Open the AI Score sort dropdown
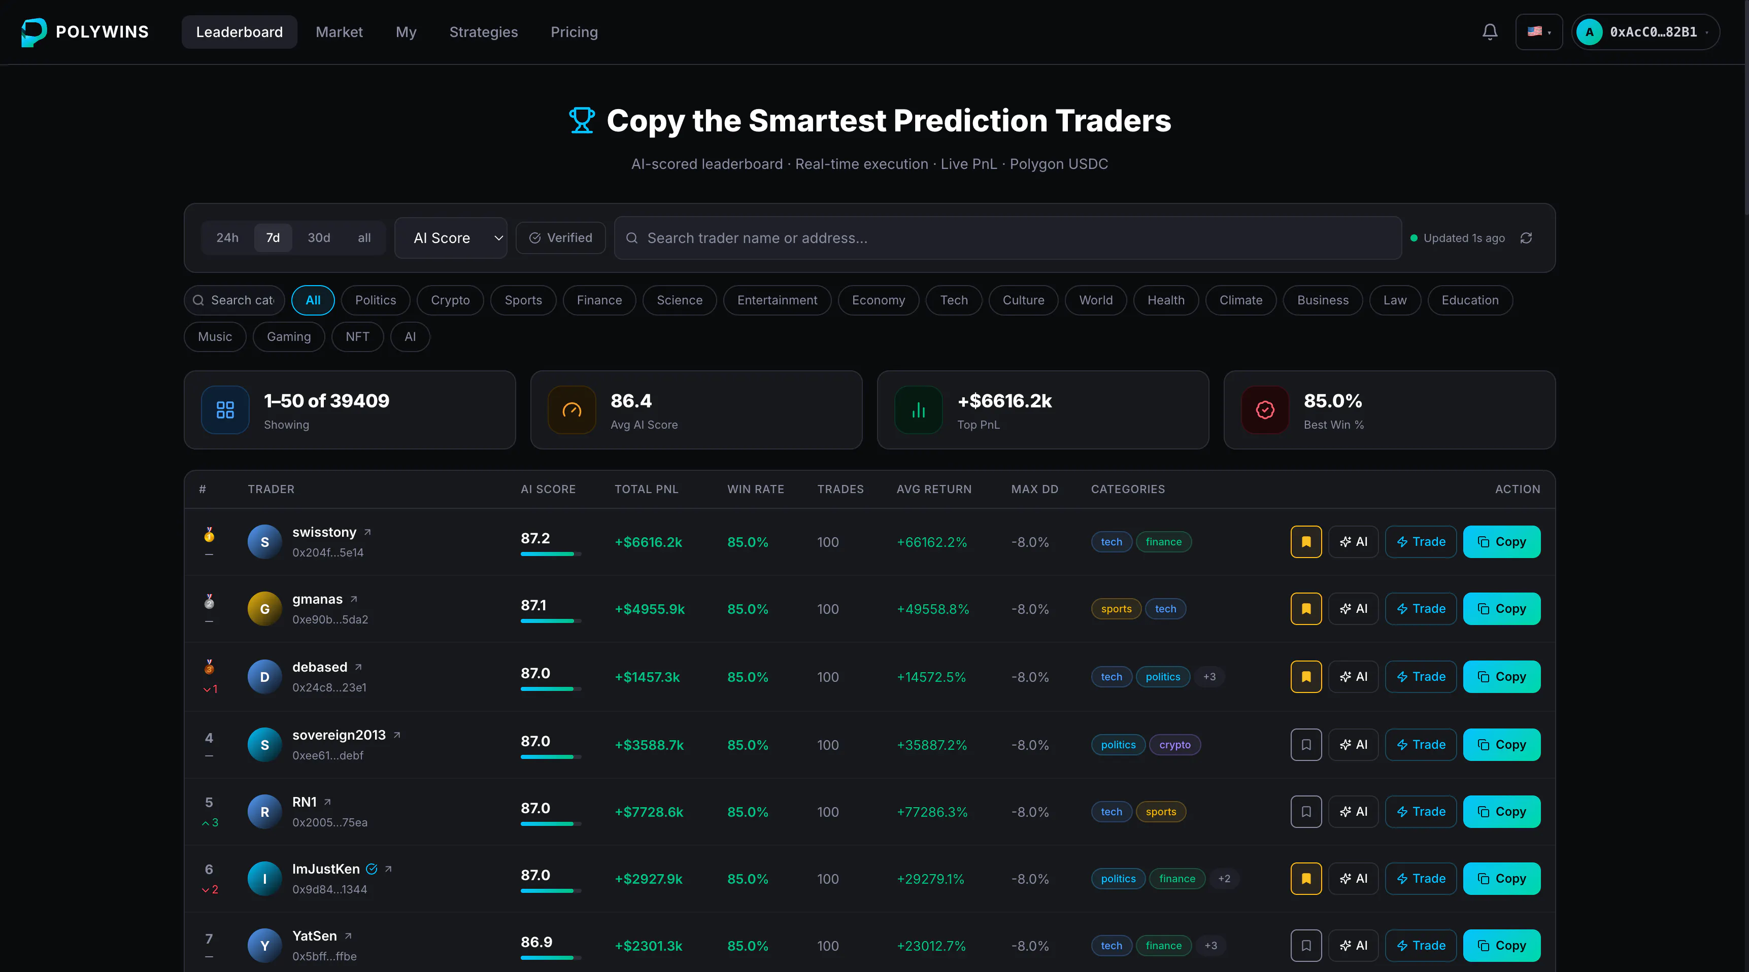1749x972 pixels. [x=451, y=238]
